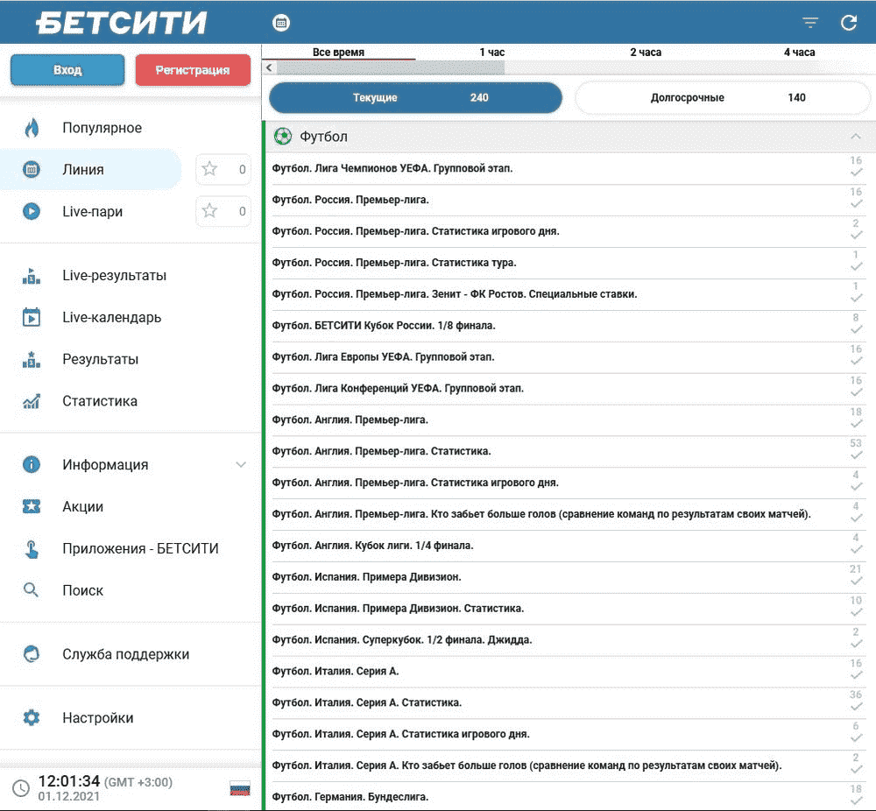This screenshot has width=876, height=811.
Task: Select the 2 часа time tab
Action: (x=646, y=52)
